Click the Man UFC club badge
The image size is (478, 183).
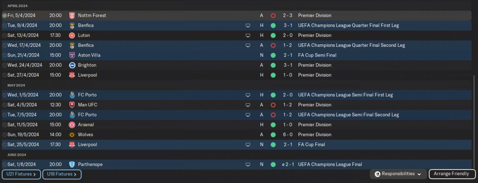click(72, 105)
